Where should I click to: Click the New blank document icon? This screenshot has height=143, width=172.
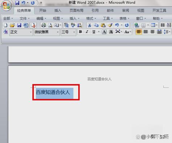coord(5,25)
